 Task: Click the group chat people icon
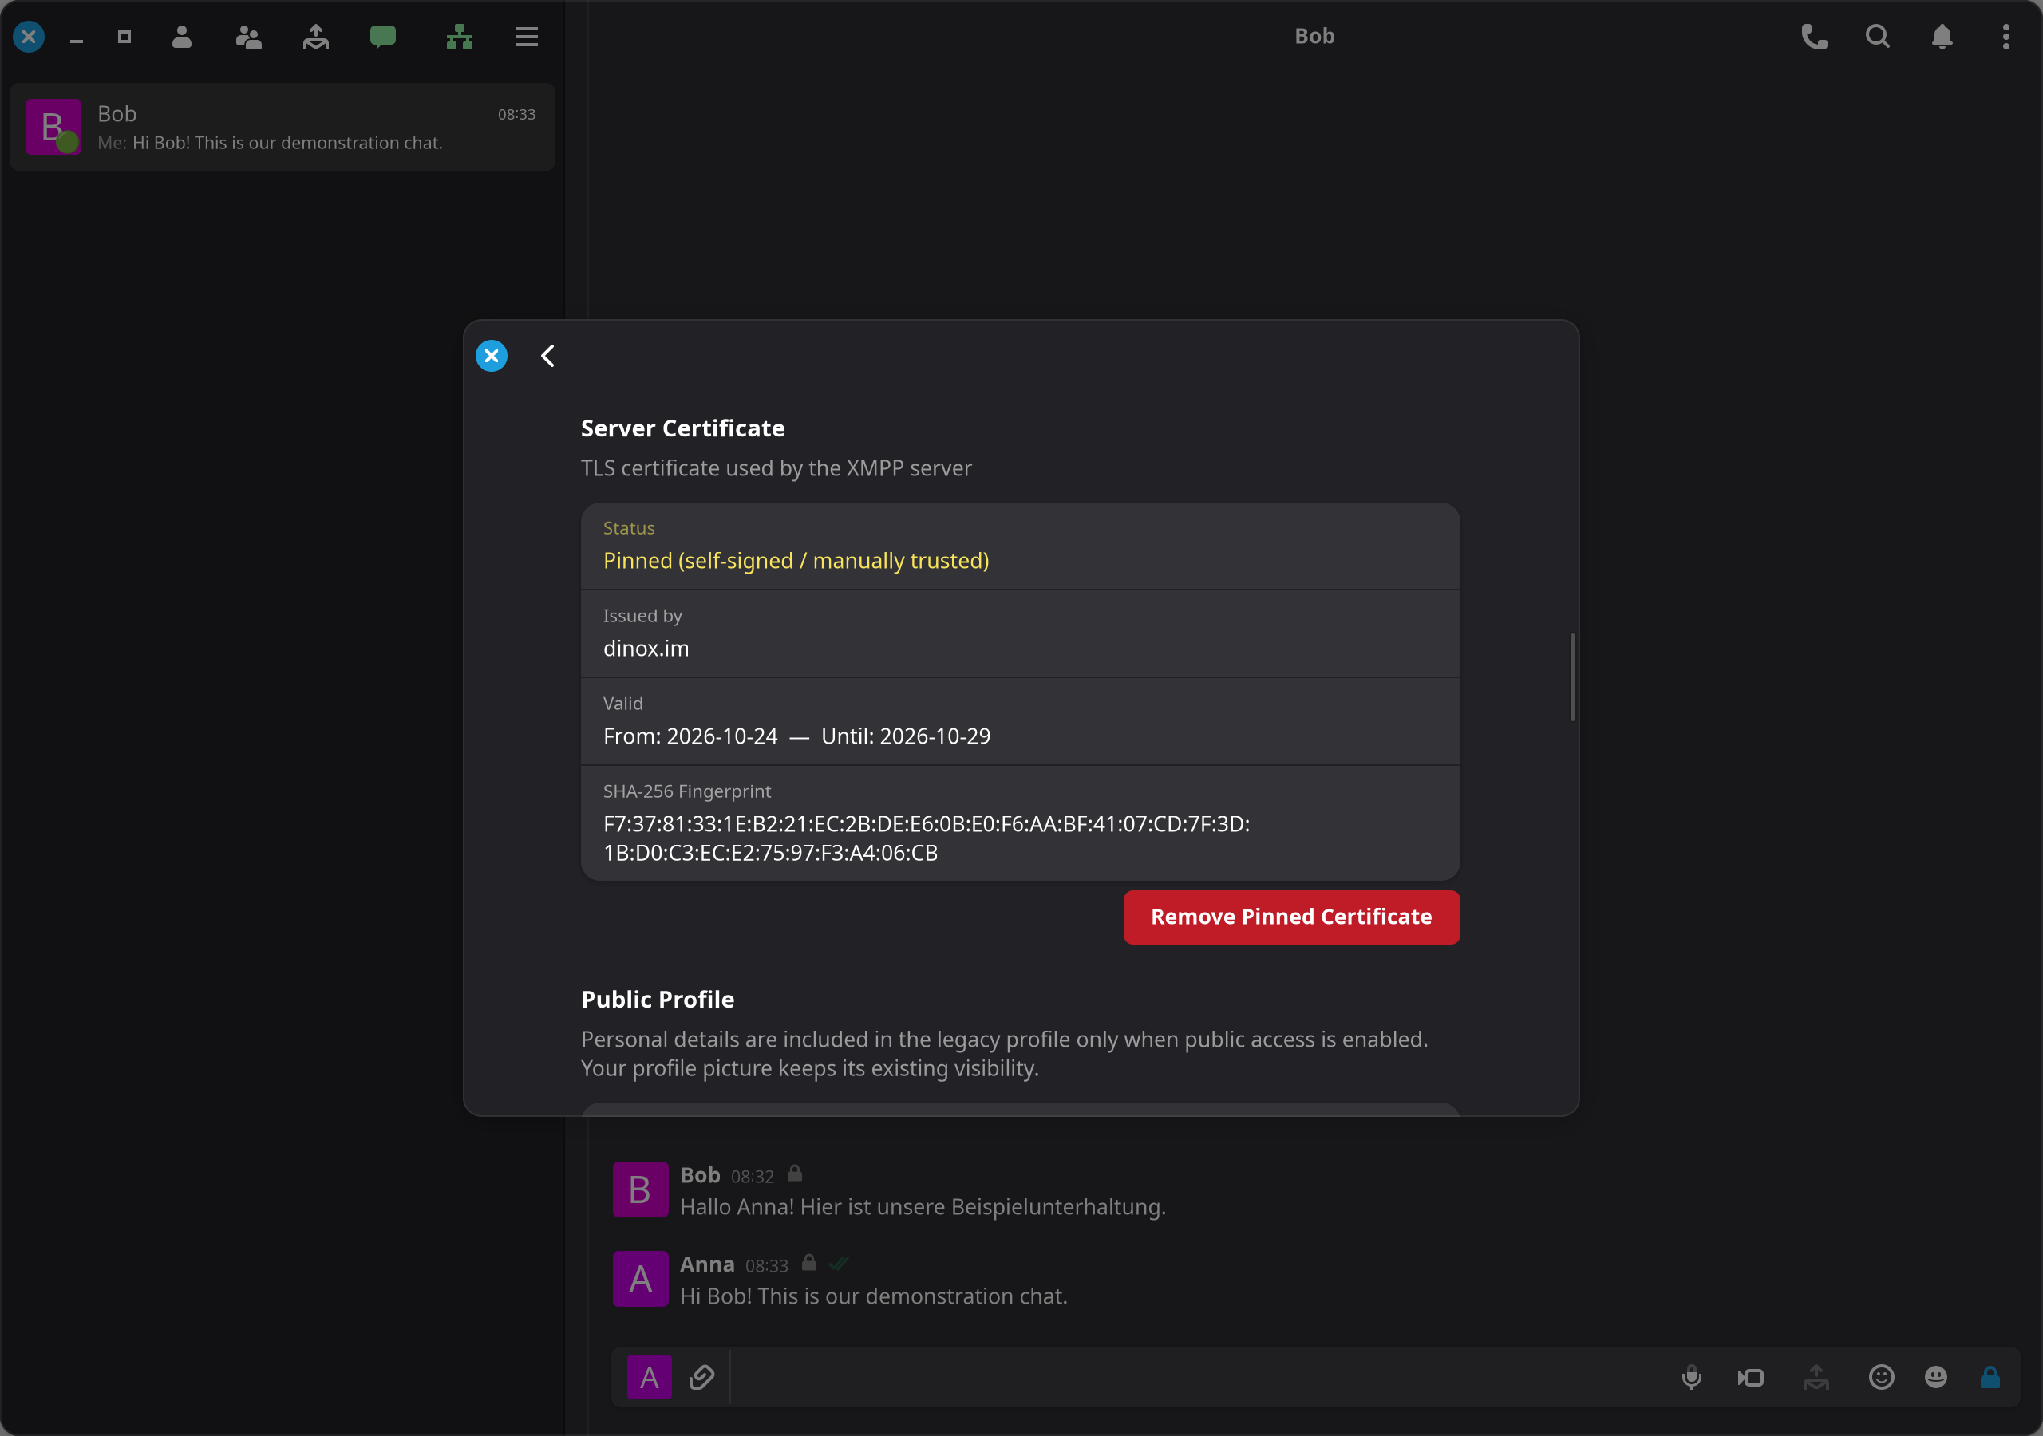[x=248, y=37]
